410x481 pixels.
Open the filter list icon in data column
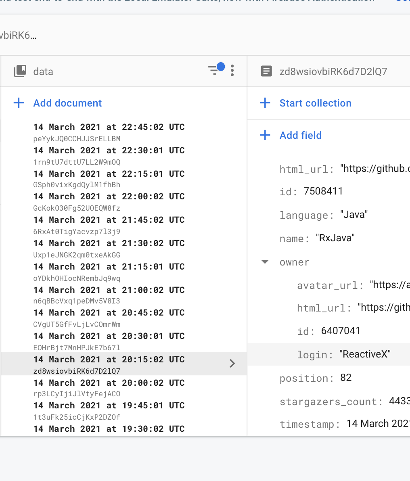pos(216,69)
